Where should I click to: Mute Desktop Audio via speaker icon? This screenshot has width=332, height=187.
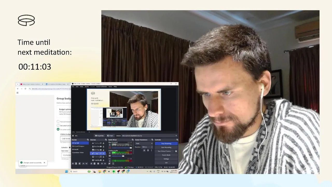tap(110, 156)
